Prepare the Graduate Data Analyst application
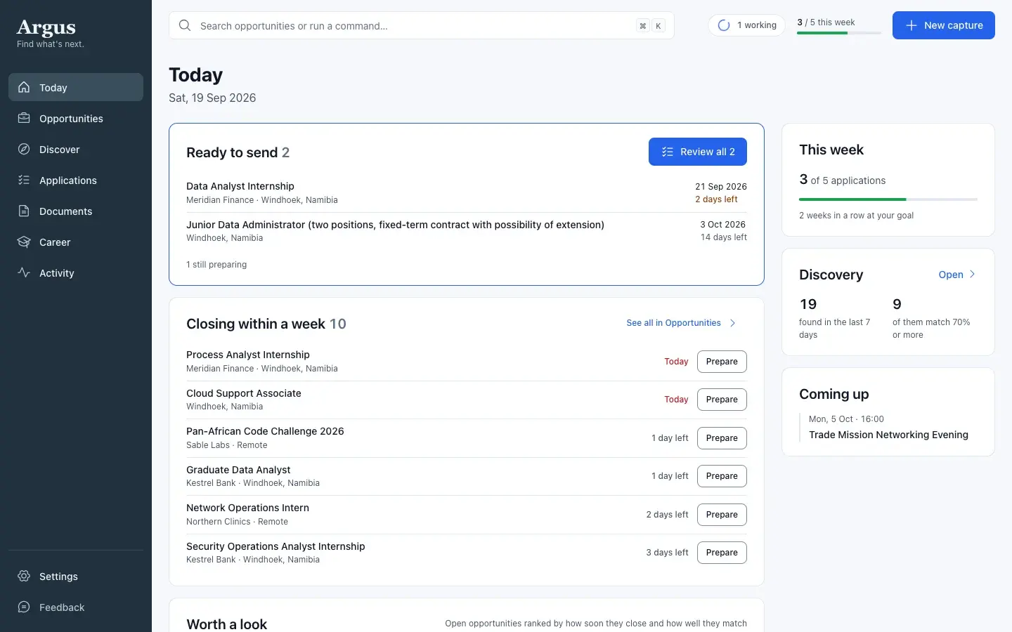Screen dimensions: 1012x632 [x=722, y=476]
